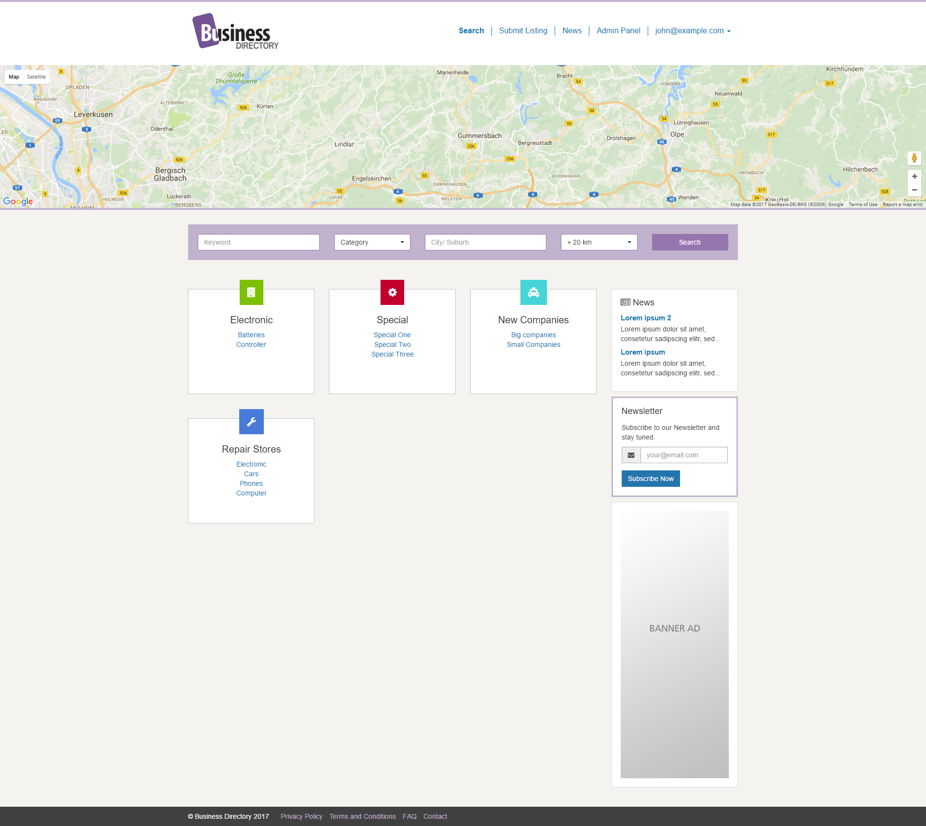The height and width of the screenshot is (826, 926).
Task: Open the Cars link under Repair Stores
Action: (251, 474)
